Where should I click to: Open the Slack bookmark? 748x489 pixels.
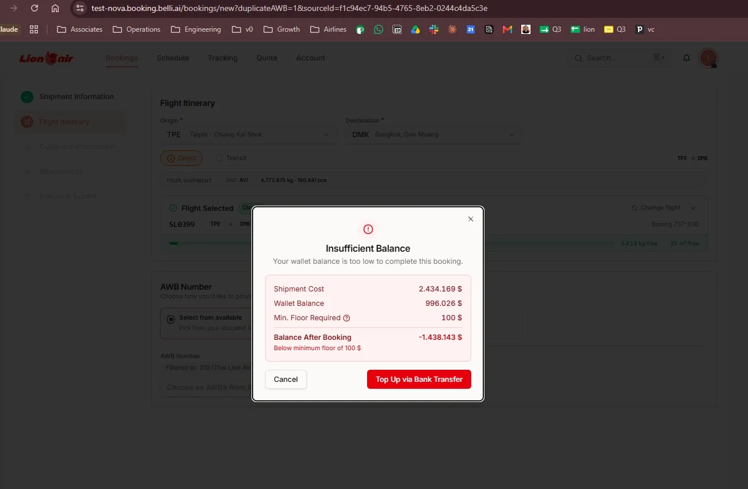[434, 29]
